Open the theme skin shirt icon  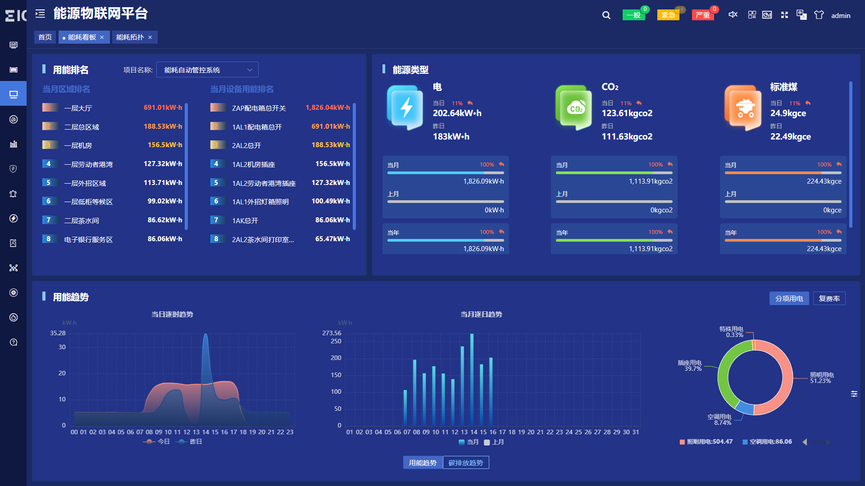coord(819,15)
